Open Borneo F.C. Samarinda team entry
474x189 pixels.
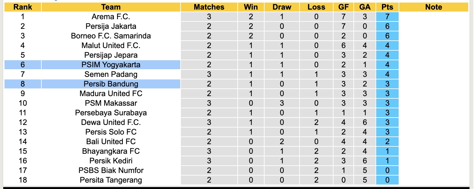(111, 36)
